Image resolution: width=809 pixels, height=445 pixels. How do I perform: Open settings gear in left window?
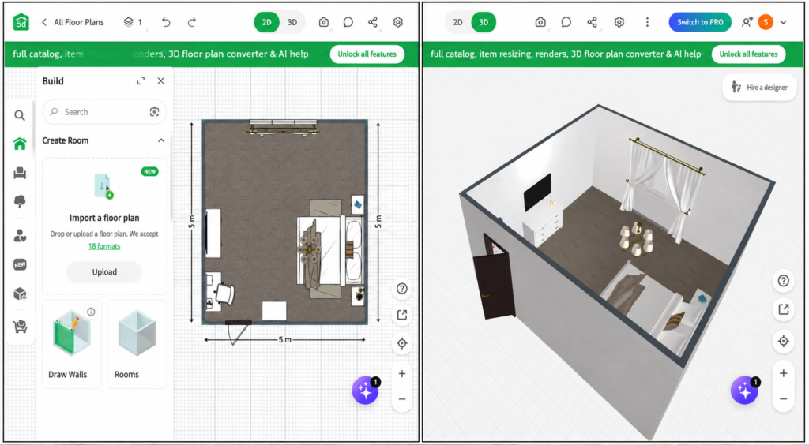[398, 22]
